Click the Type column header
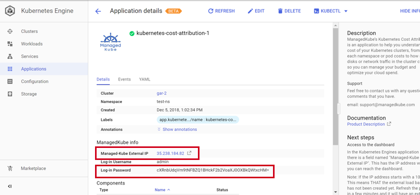This screenshot has width=420, height=195. [103, 190]
